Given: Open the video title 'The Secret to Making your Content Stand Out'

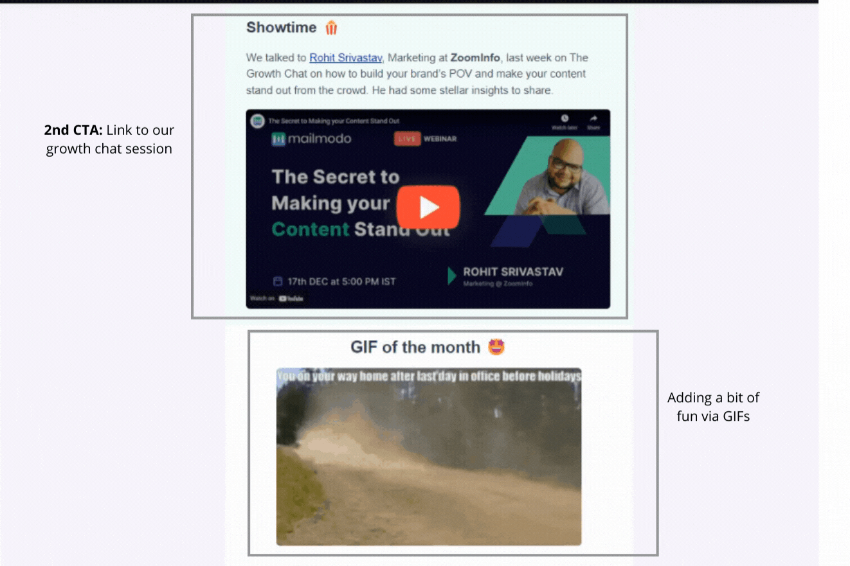Looking at the screenshot, I should point(334,121).
